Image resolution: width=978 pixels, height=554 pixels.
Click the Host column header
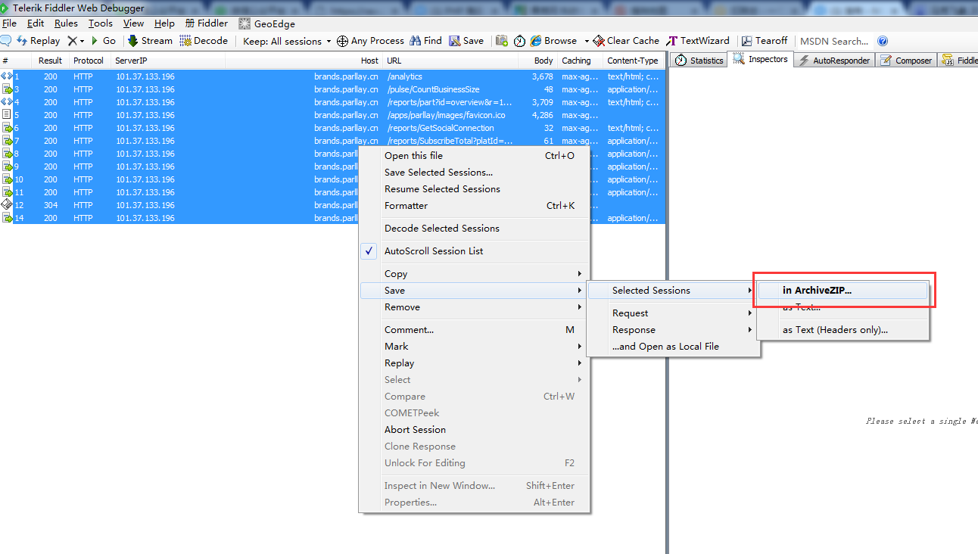(304, 61)
